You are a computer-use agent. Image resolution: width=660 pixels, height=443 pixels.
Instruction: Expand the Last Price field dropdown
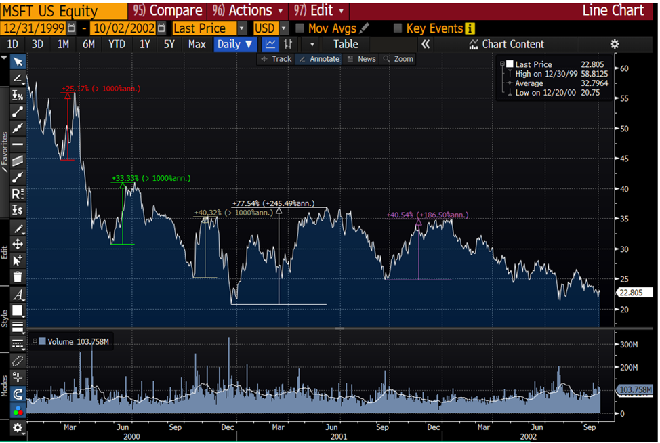pyautogui.click(x=242, y=28)
